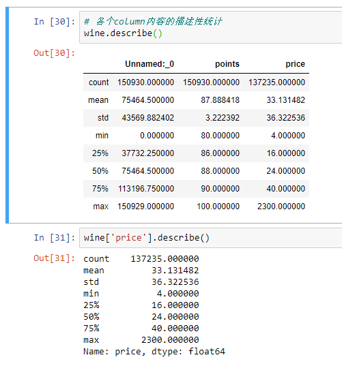Click the max row label in table
The width and height of the screenshot is (342, 366).
tap(101, 207)
